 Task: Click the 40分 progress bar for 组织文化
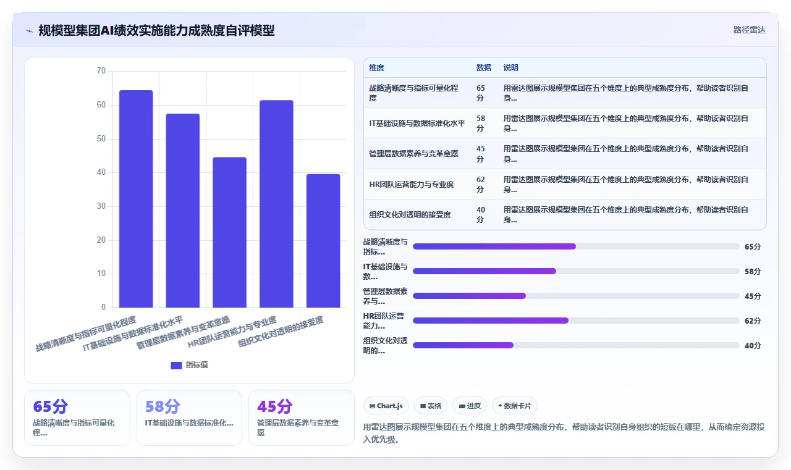(x=576, y=345)
